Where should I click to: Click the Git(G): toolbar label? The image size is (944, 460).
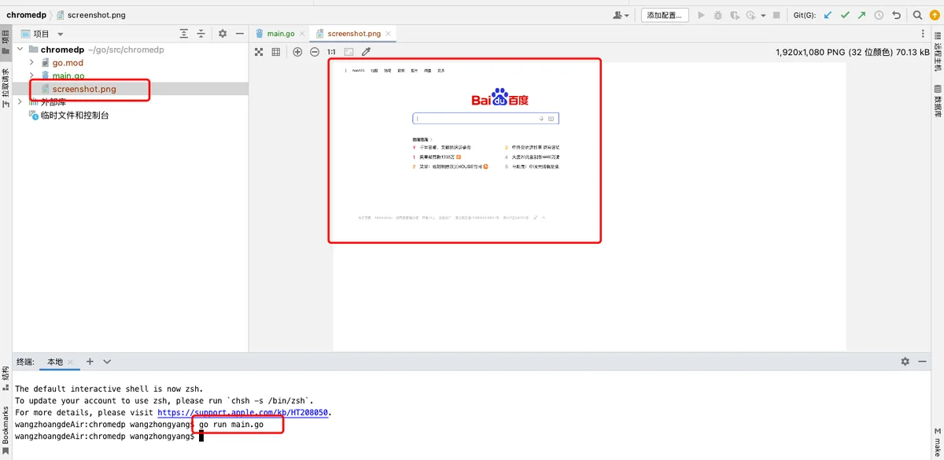805,15
